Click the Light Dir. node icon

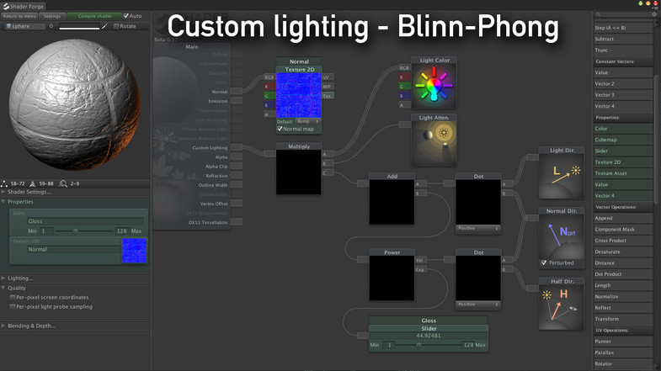[562, 176]
